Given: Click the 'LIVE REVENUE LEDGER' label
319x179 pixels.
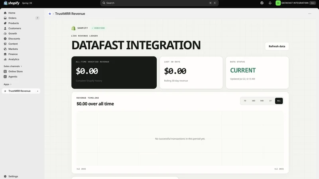Looking at the screenshot, I should point(85,36).
